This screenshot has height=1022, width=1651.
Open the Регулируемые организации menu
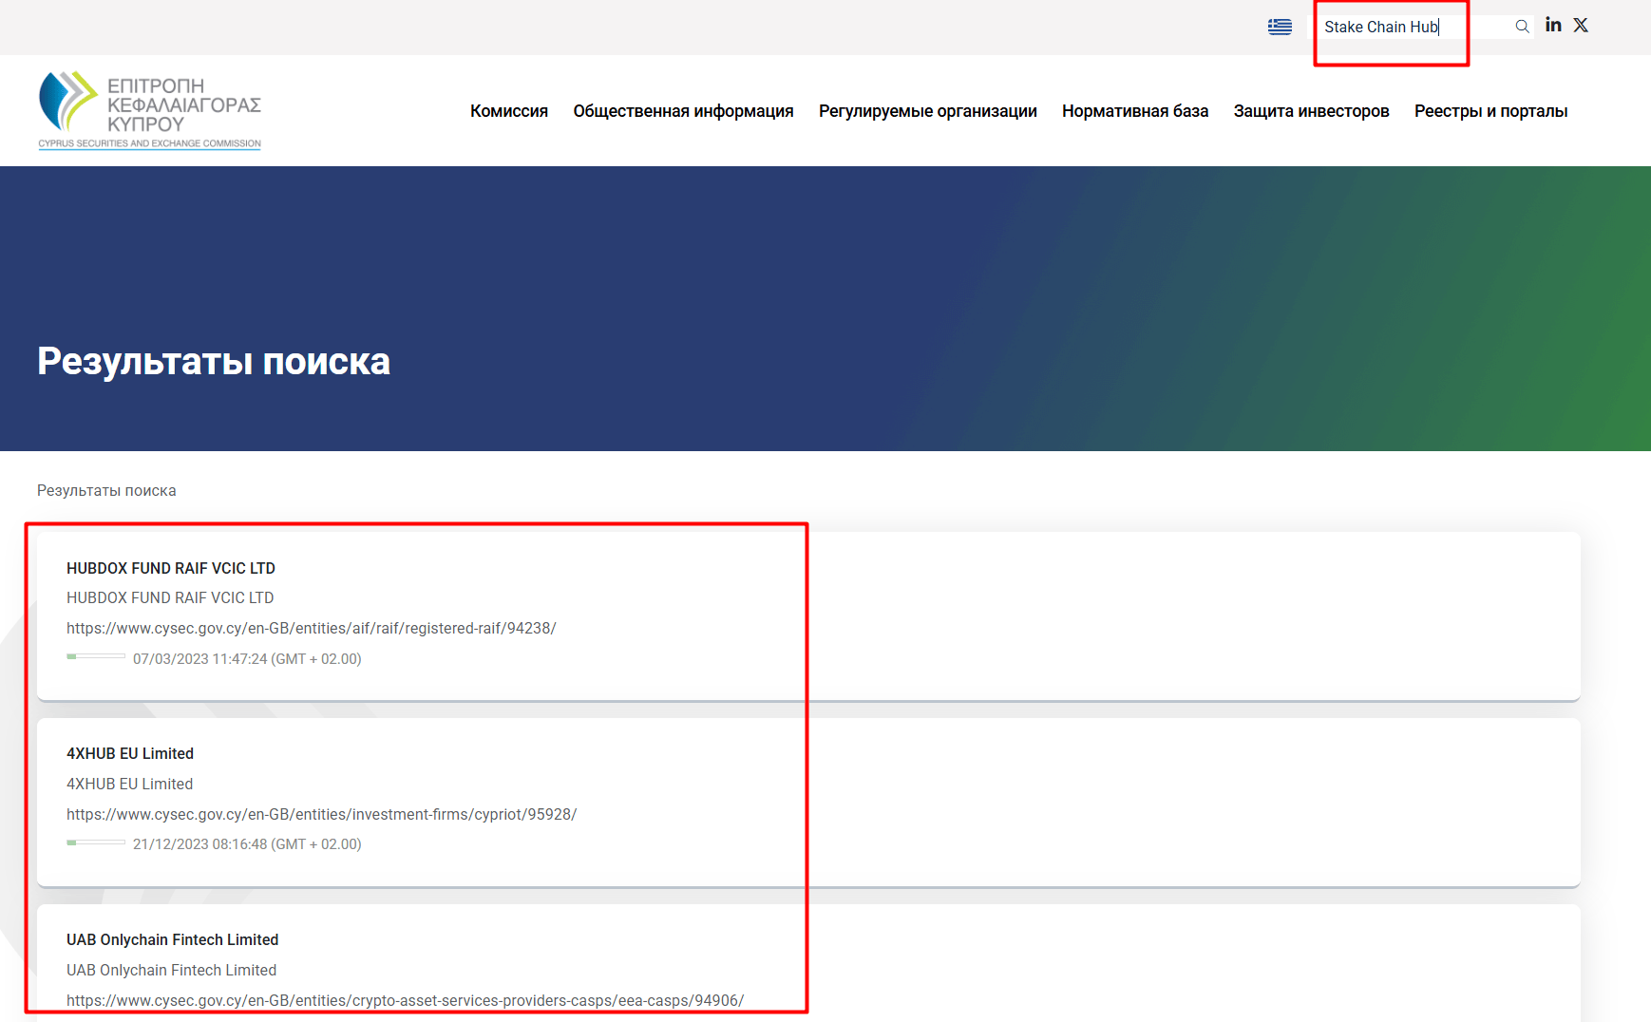coord(928,111)
